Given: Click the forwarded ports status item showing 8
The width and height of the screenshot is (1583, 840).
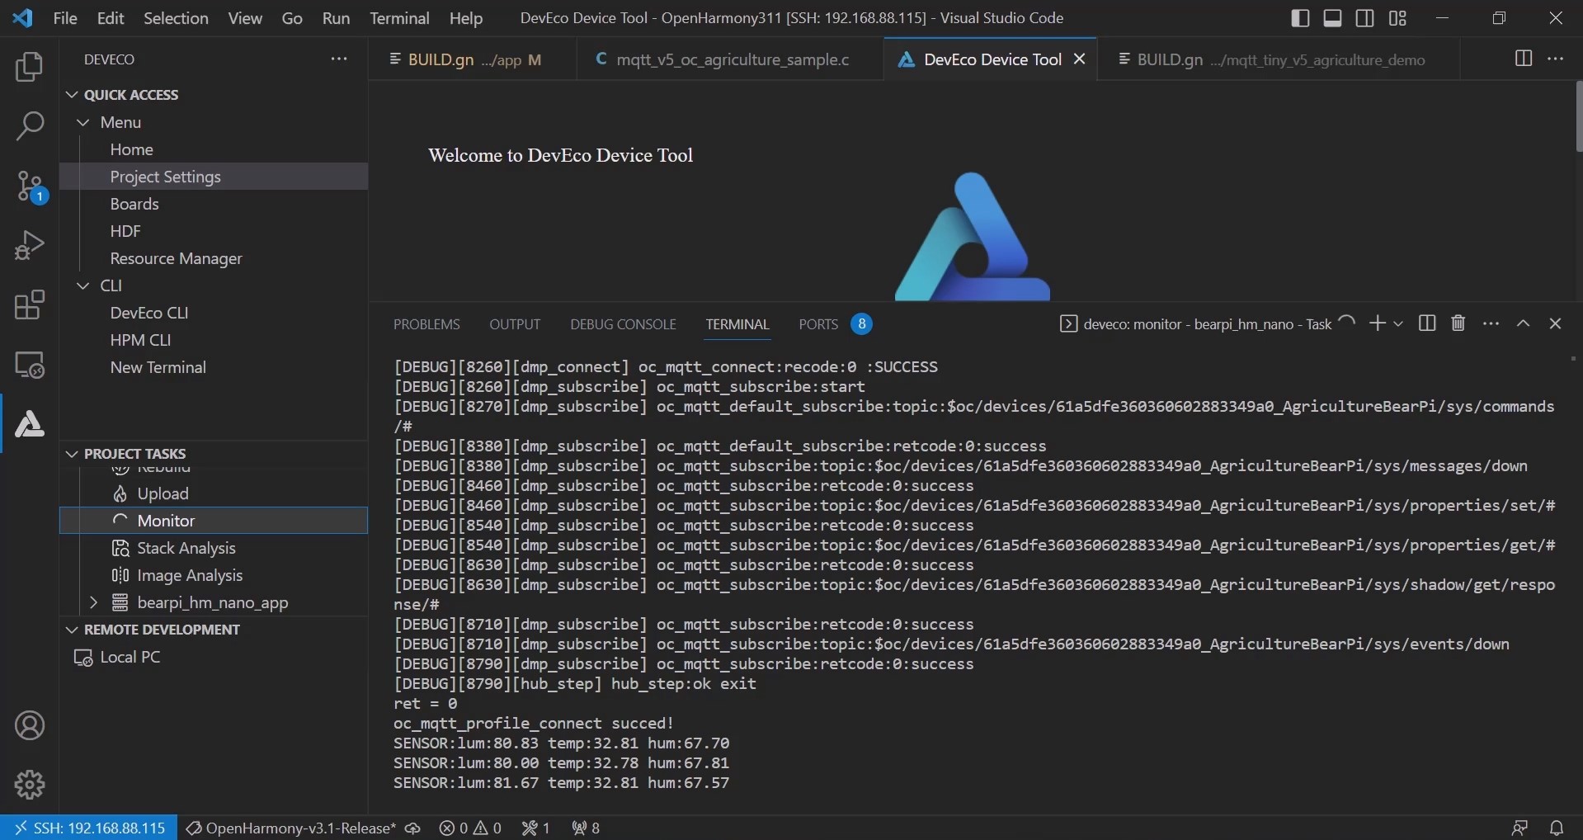Looking at the screenshot, I should tap(586, 828).
